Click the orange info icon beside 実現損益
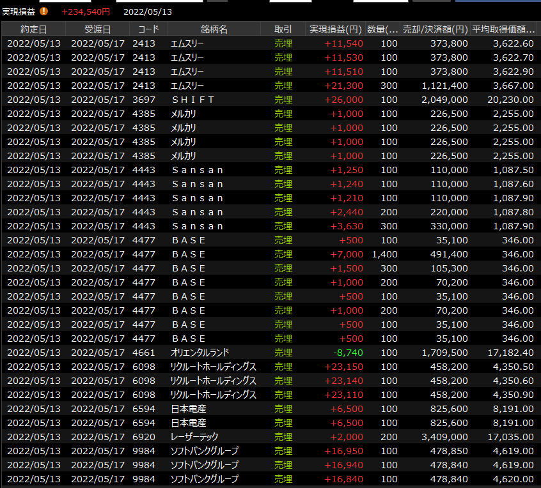This screenshot has width=541, height=488. [x=44, y=11]
